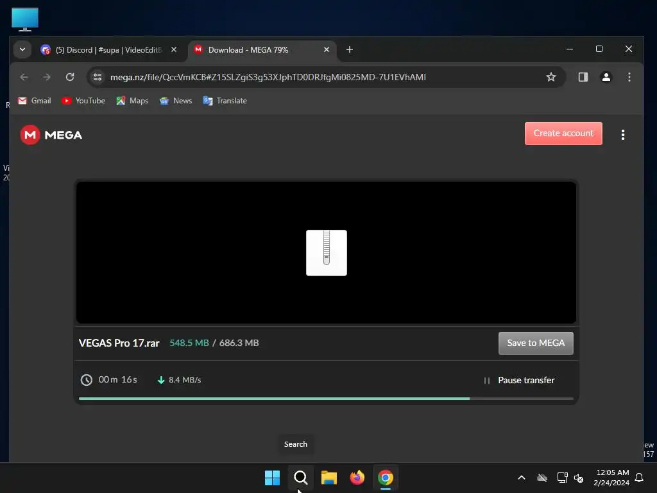
Task: Show hidden system tray icons
Action: point(522,478)
